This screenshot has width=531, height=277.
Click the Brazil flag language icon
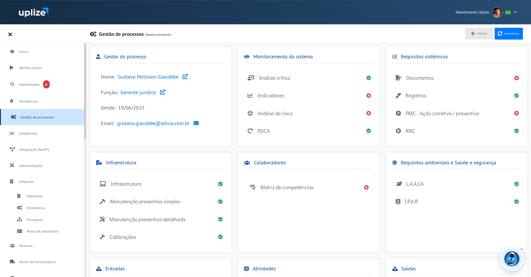click(x=508, y=12)
